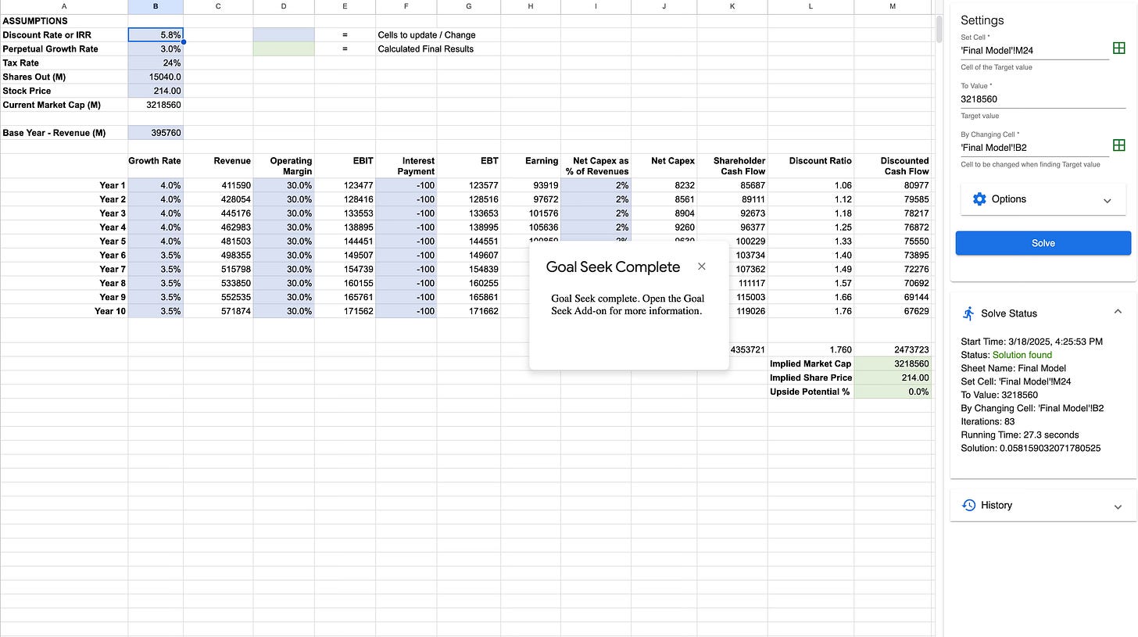The image size is (1138, 637).
Task: Click Upside Potential value 0.0%
Action: pos(893,392)
